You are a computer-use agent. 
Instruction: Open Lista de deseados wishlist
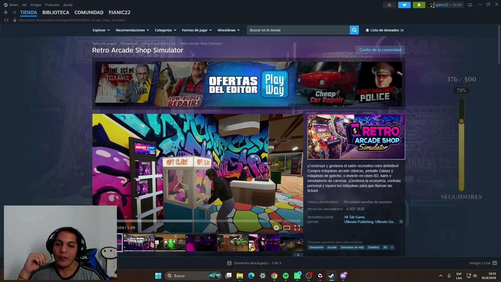(384, 30)
